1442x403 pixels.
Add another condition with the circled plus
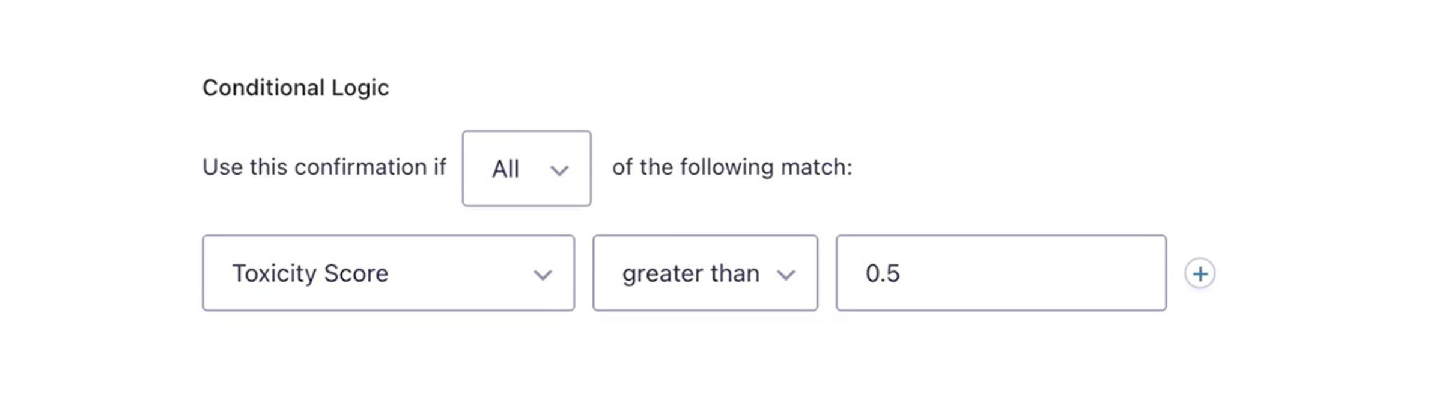(1200, 274)
